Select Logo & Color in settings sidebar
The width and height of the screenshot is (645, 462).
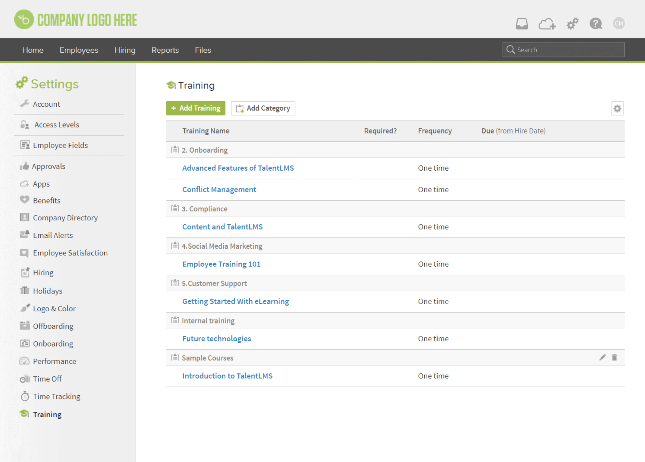pos(54,308)
